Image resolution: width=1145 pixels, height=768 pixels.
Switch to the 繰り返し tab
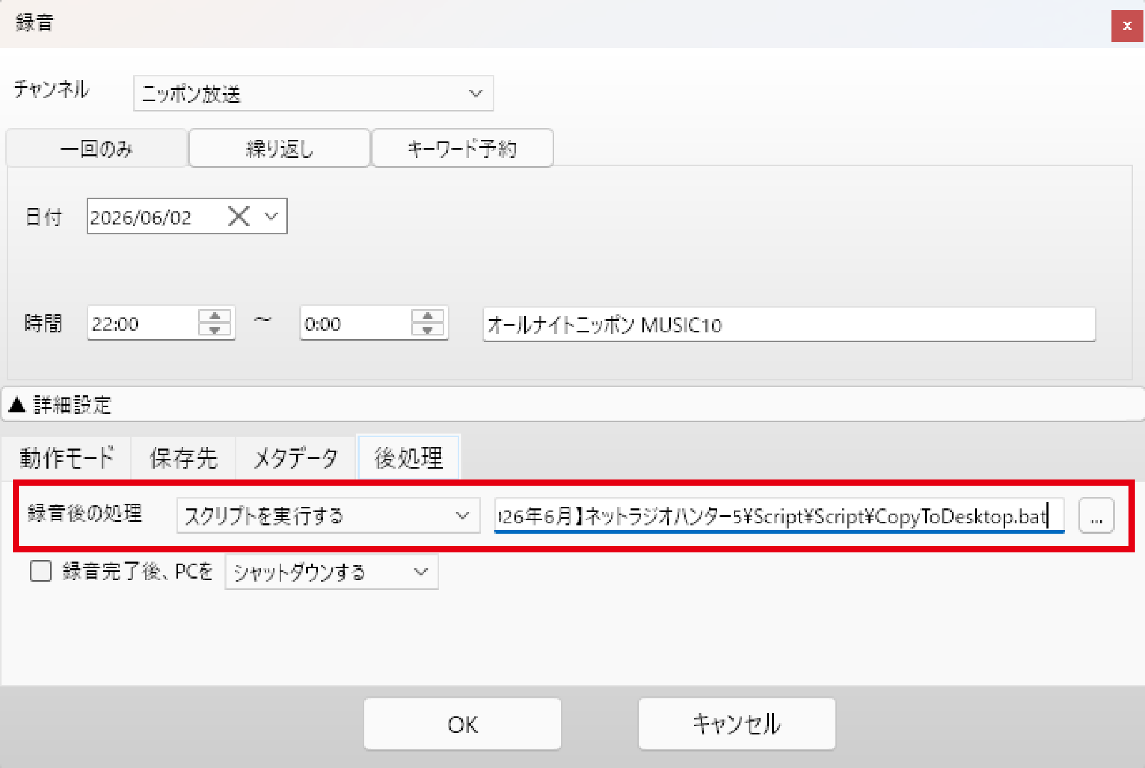280,149
